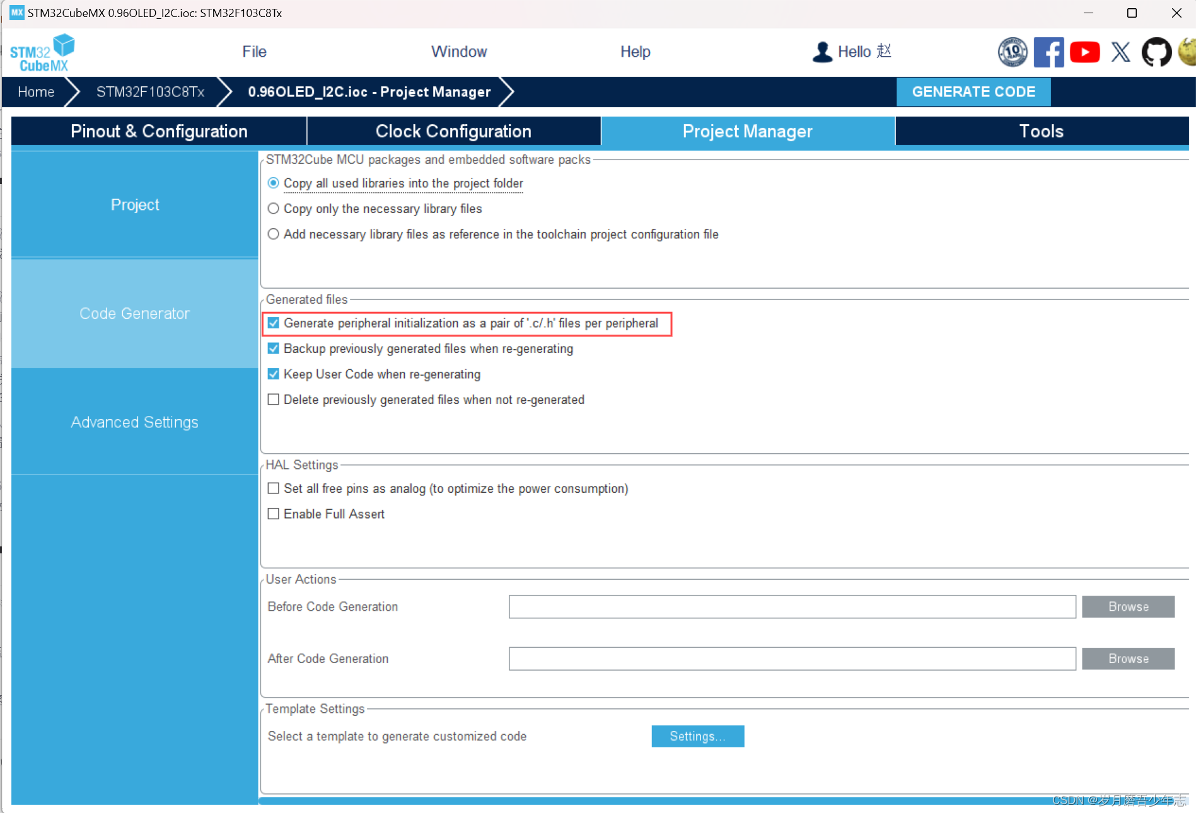Click the After Code Generation input field
1196x813 pixels.
coord(792,659)
